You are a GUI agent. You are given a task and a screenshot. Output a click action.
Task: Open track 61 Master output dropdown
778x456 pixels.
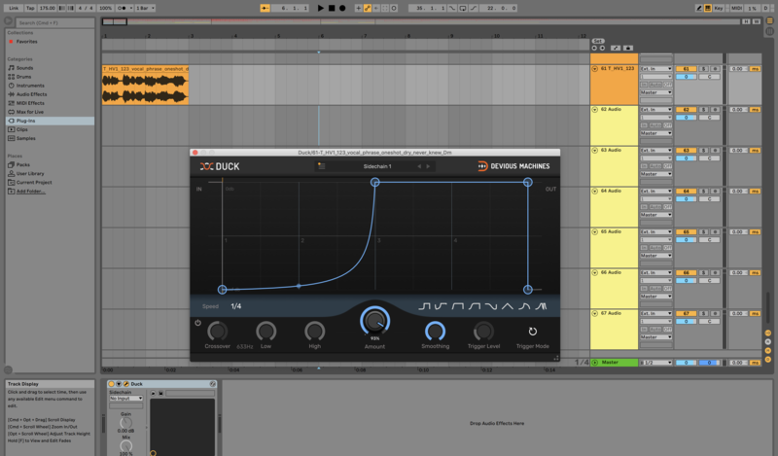tap(655, 92)
